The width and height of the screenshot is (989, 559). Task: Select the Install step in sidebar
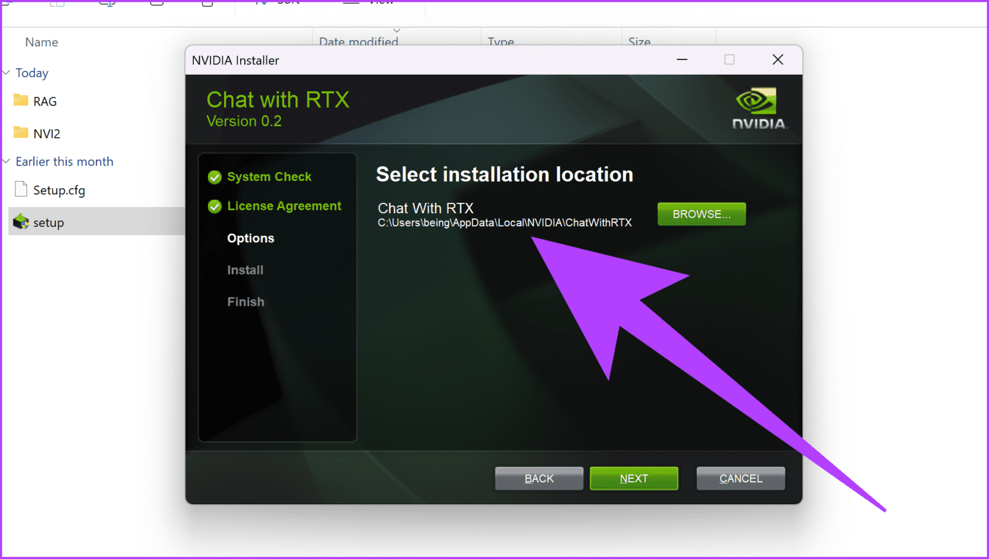coord(245,270)
